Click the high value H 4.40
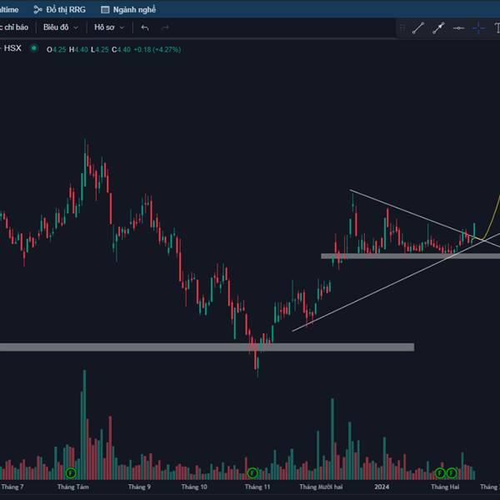 click(x=78, y=50)
